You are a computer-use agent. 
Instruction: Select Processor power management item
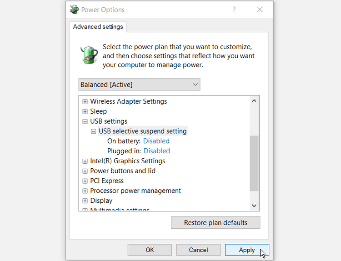tap(135, 191)
